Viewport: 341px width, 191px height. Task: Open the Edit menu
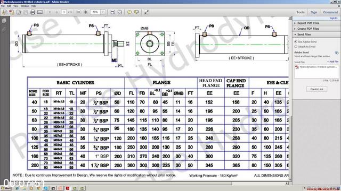pos(9,6)
